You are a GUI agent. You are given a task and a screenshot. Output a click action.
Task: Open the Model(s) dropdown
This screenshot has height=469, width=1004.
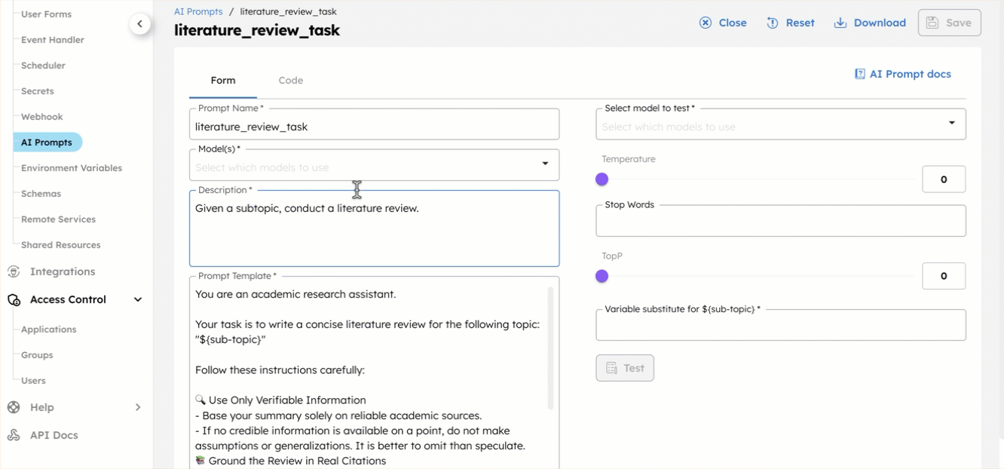click(374, 164)
